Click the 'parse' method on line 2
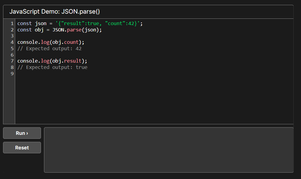This screenshot has width=301, height=179. (74, 30)
